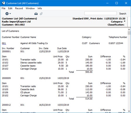Screen dimensions: 131x113
Task: Click invoice number 2000009
Action: [x=6, y=78]
